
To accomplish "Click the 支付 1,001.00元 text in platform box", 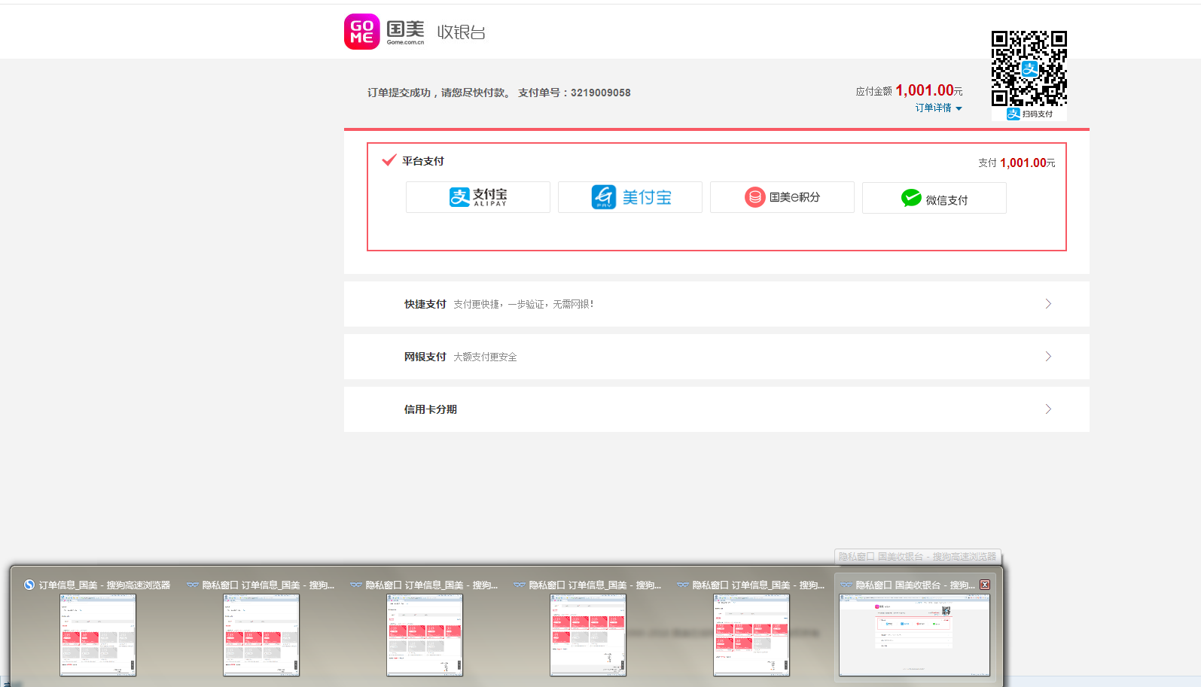I will pyautogui.click(x=1017, y=163).
